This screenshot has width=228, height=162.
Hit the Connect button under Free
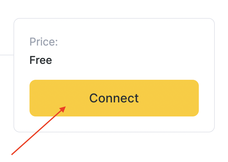(114, 98)
